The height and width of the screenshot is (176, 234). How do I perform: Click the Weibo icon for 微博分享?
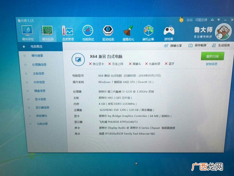166,46
